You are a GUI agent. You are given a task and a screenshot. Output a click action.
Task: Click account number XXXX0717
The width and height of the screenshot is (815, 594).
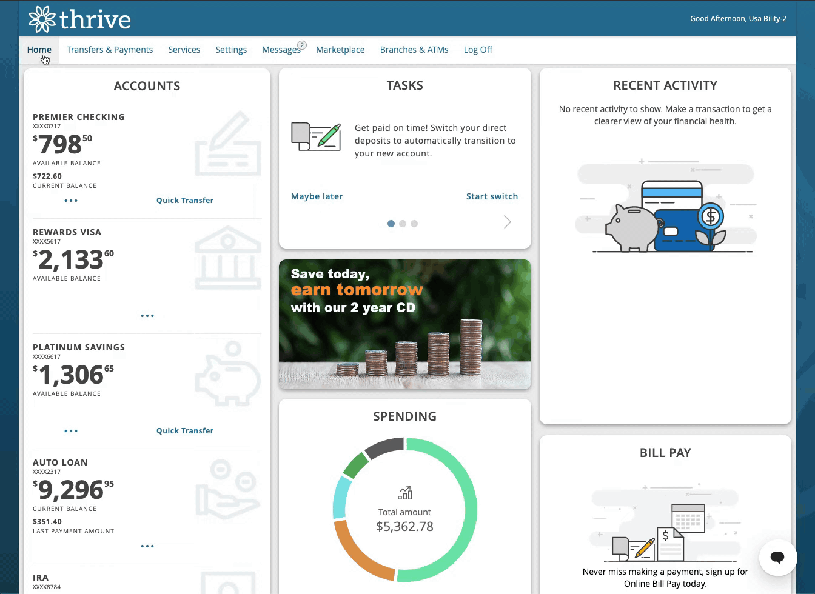tap(47, 127)
